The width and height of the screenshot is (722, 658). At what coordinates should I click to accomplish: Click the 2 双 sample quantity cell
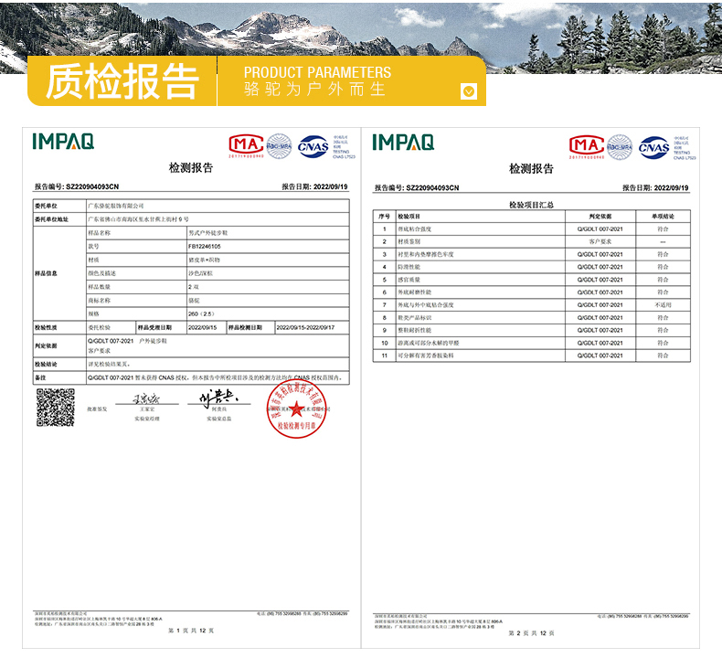(x=268, y=287)
